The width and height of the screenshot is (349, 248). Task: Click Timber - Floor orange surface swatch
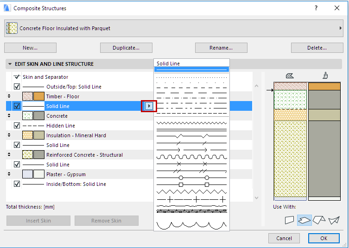[x=39, y=96]
